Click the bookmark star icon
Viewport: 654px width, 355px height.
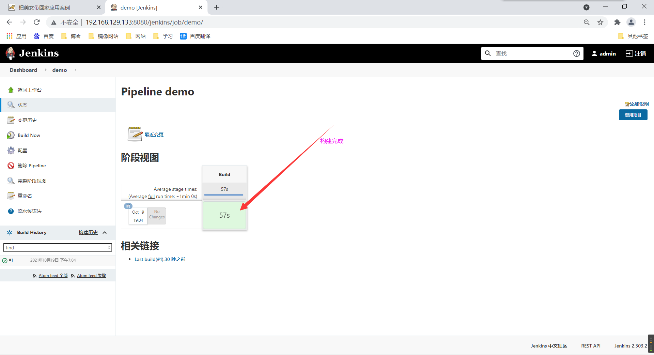[x=600, y=22]
